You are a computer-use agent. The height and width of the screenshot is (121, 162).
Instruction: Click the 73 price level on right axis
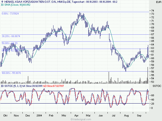click(153, 14)
